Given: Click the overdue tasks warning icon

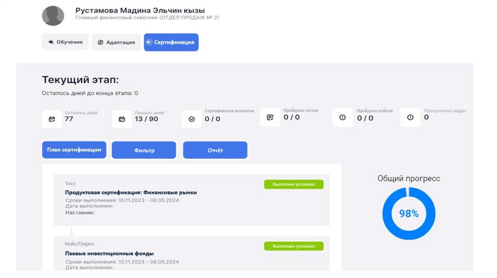Looking at the screenshot, I should pos(410,117).
